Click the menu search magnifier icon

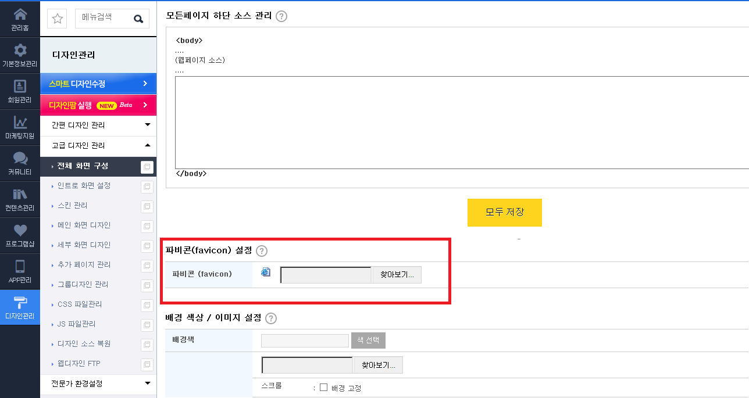point(138,19)
